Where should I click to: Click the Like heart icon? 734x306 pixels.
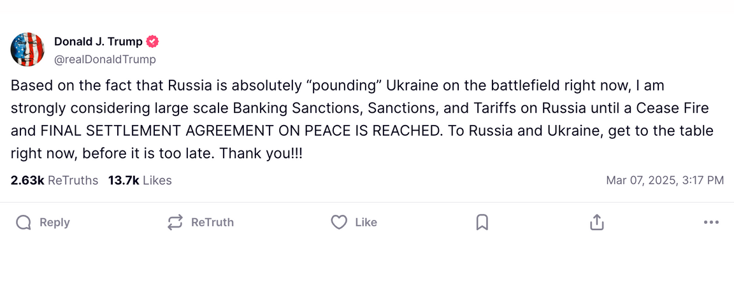[x=339, y=222]
